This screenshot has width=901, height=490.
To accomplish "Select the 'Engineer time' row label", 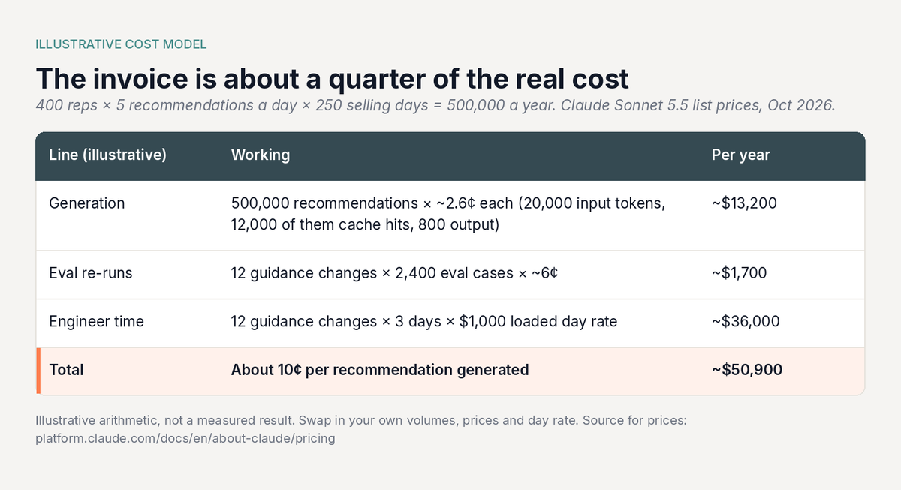I will coord(96,321).
